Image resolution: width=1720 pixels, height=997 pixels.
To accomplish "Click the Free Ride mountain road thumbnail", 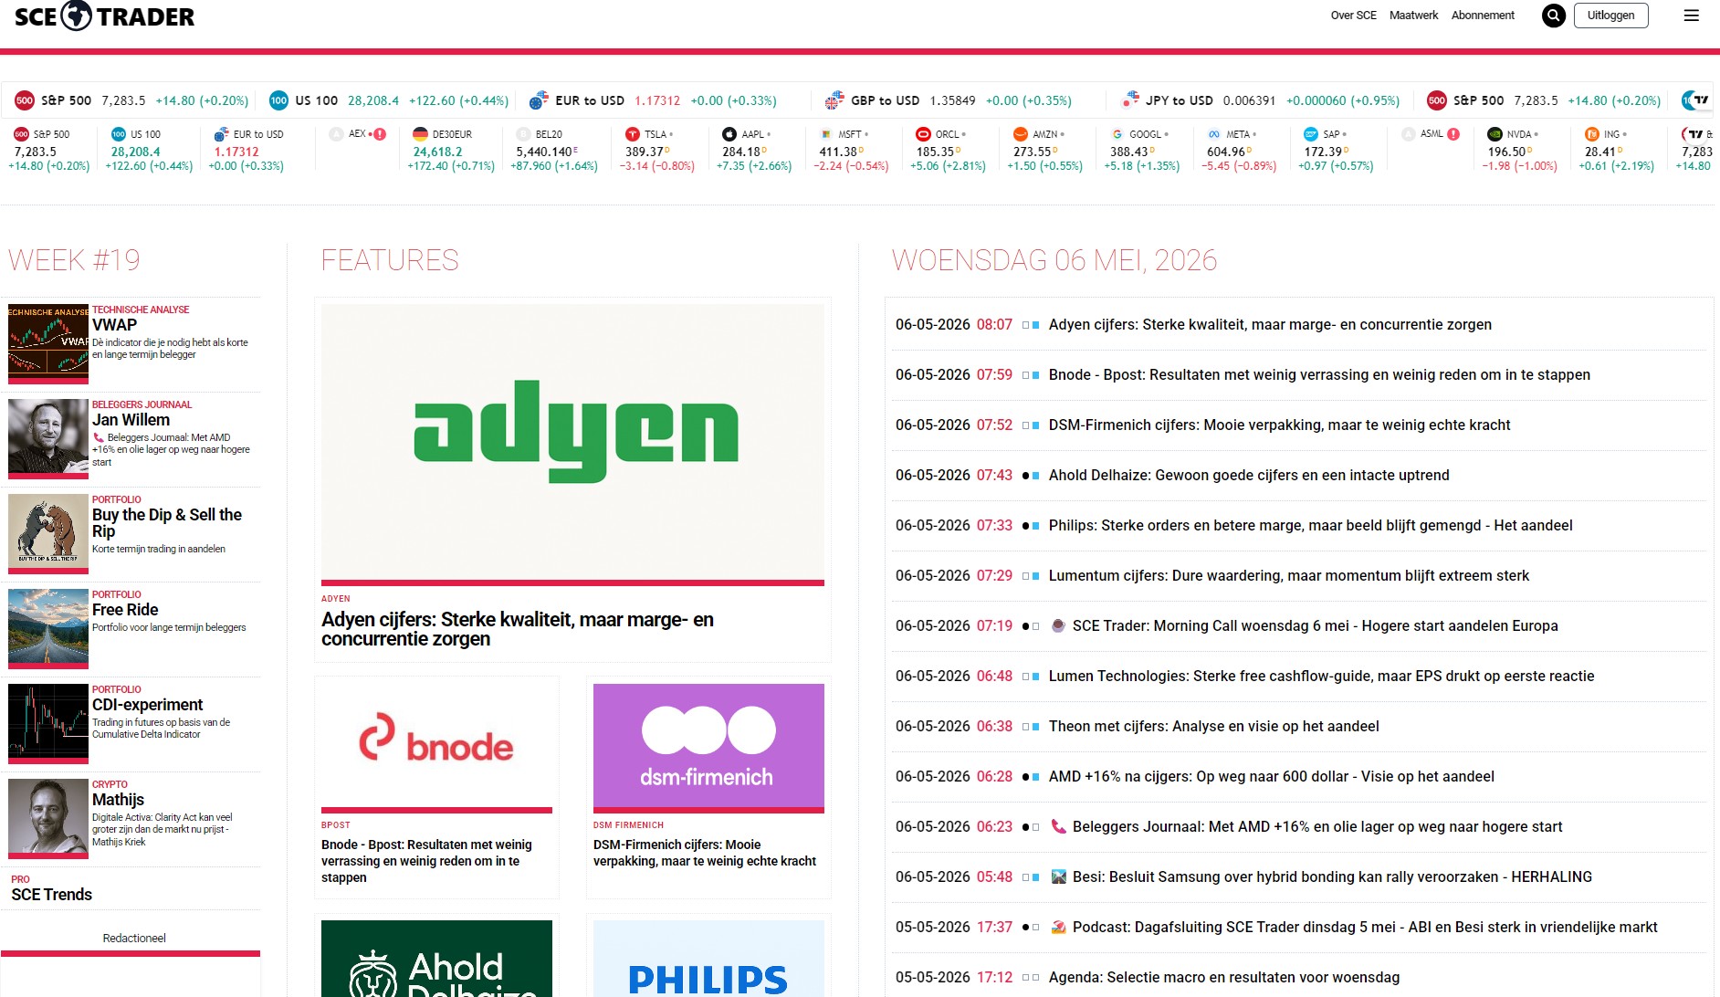I will pyautogui.click(x=48, y=628).
